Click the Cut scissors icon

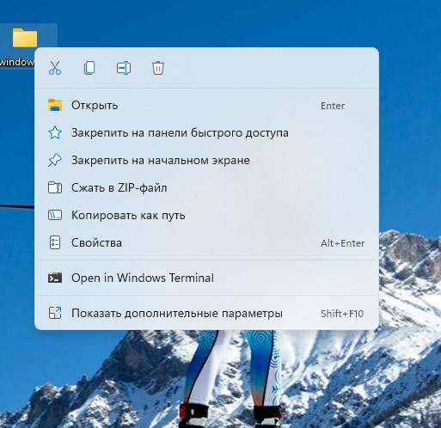(55, 68)
